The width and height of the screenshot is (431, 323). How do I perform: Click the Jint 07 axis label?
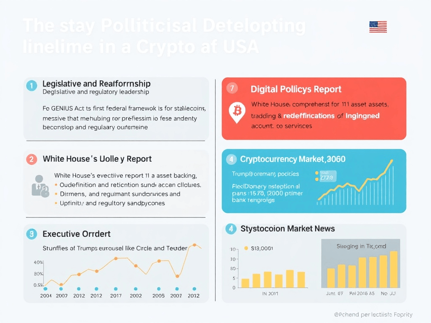point(335,293)
